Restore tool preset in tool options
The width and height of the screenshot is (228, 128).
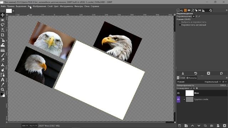196,73
